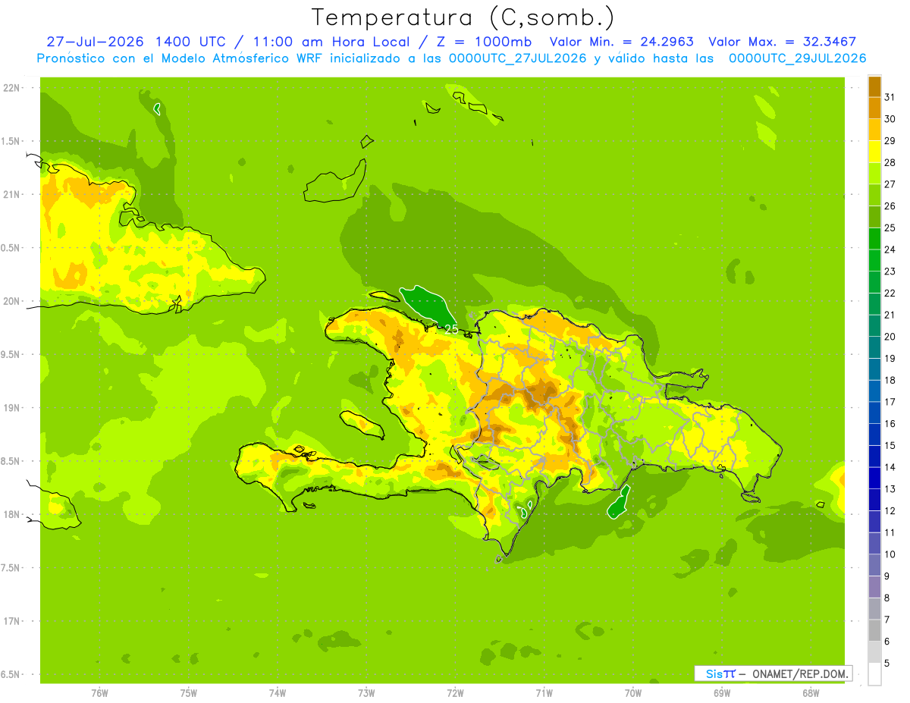Click the longitude axis label "70W"
Image resolution: width=910 pixels, height=703 pixels.
(633, 693)
